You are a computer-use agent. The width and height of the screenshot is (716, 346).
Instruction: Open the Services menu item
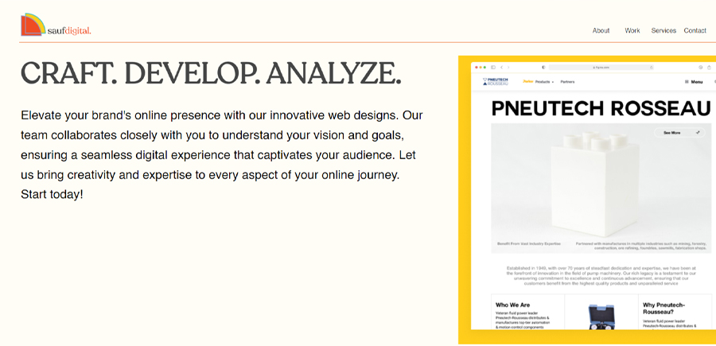coord(663,30)
